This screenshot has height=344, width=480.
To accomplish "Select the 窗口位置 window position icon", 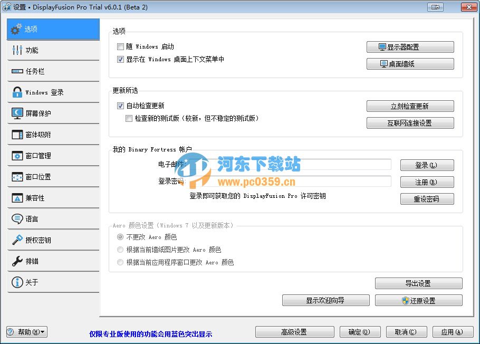I will (x=18, y=176).
